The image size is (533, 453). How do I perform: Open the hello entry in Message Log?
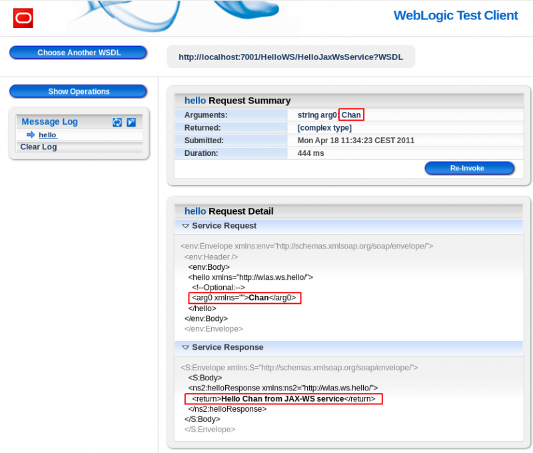pos(47,135)
